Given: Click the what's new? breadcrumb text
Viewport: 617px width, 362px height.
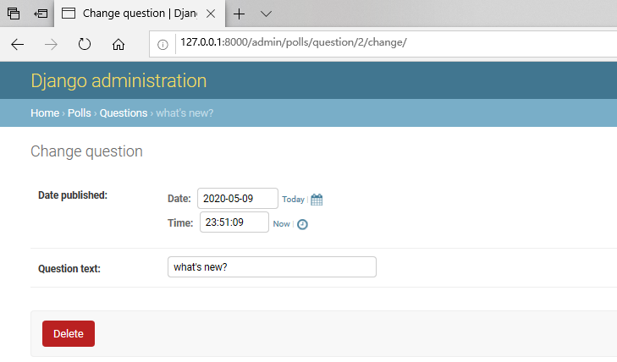Looking at the screenshot, I should click(x=185, y=113).
